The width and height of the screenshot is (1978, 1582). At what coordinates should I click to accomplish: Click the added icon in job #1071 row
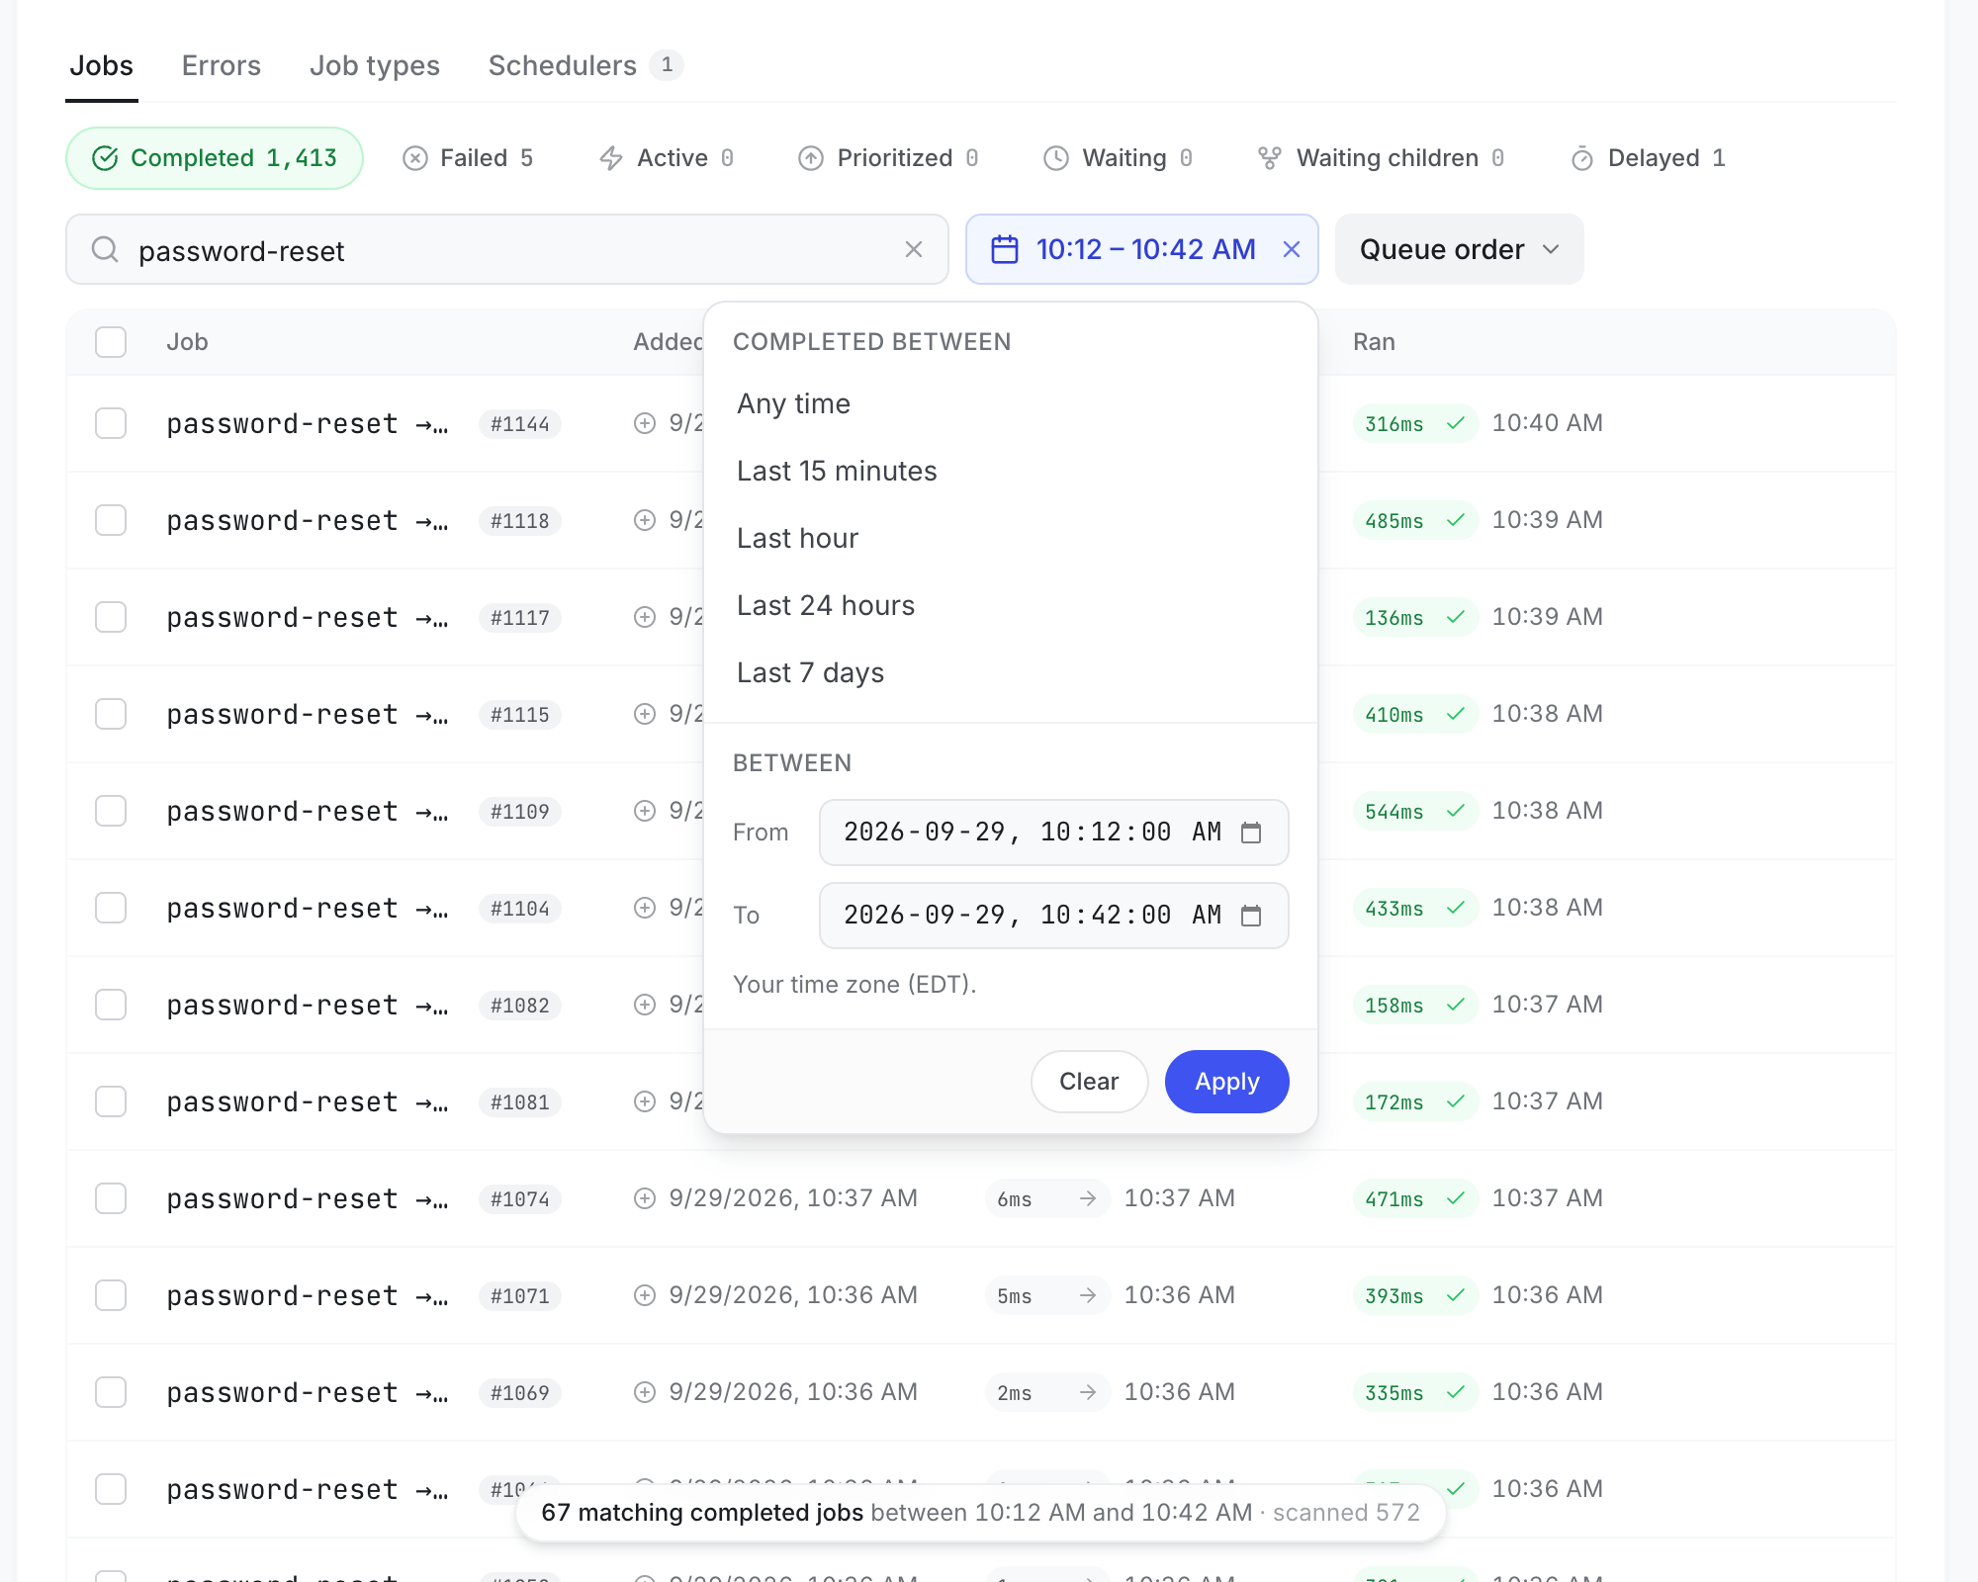click(x=645, y=1295)
